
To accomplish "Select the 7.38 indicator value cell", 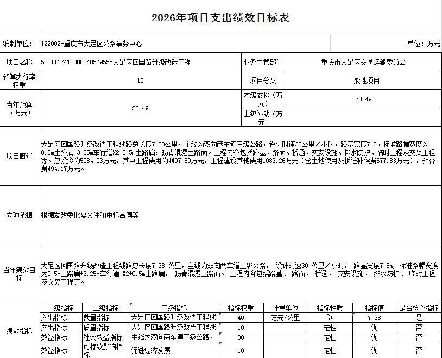I will pos(374,318).
